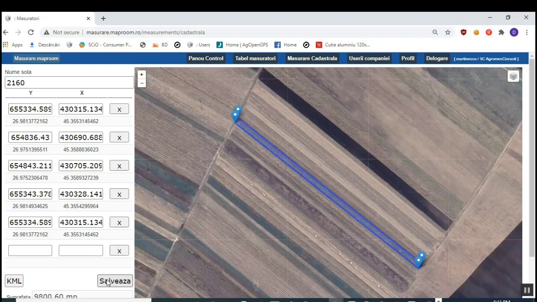Click the empty X coordinate field
Image resolution: width=537 pixels, height=302 pixels.
click(81, 250)
